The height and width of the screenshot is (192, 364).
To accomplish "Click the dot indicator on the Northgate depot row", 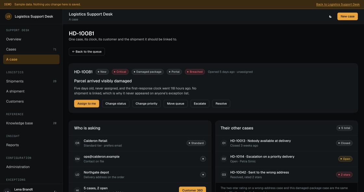I will 203,174.
